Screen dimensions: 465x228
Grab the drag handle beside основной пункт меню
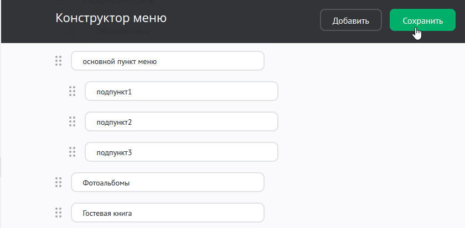coord(58,61)
